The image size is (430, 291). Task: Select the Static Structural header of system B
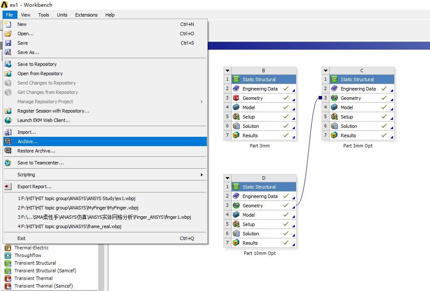click(x=264, y=79)
